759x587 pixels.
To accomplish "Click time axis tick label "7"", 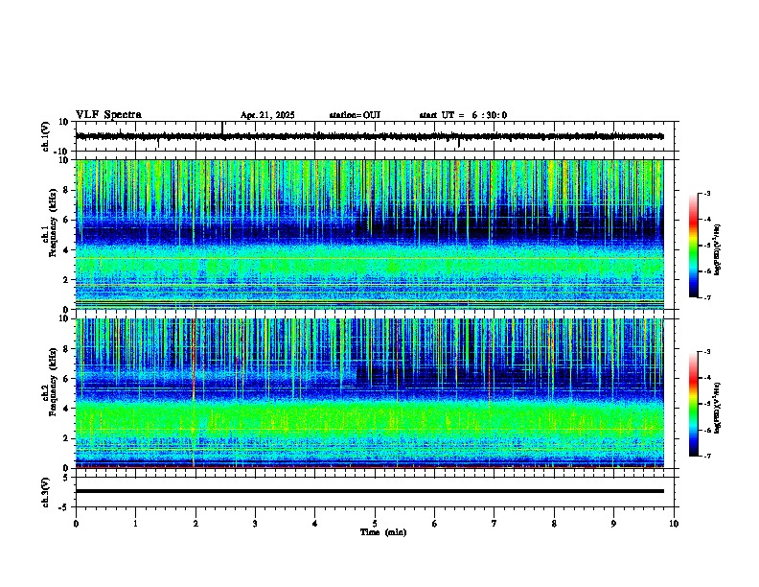I will [x=494, y=524].
